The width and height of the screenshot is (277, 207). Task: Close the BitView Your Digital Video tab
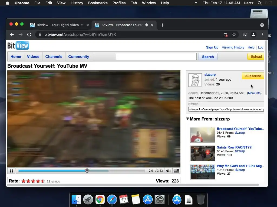[x=88, y=25]
